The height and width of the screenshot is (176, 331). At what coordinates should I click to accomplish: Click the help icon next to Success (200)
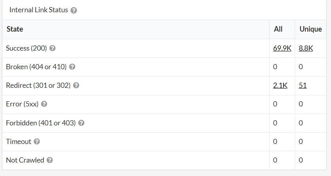coord(53,48)
